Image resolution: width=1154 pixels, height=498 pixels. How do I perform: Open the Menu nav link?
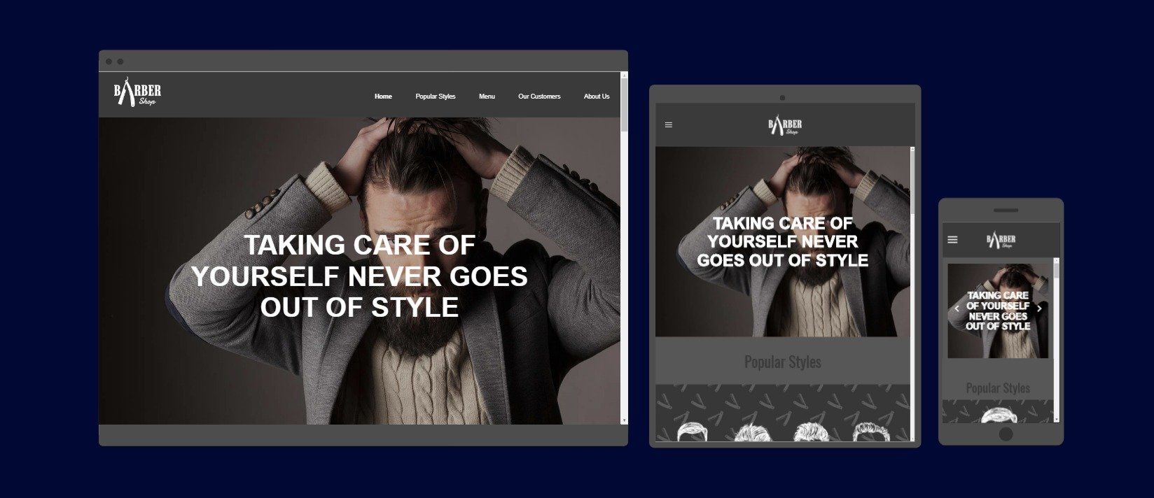tap(487, 97)
